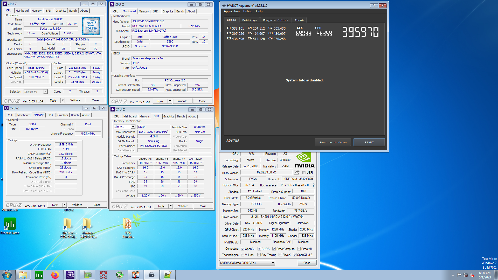Open Notepad++ from the taskbar
498x280 pixels.
coord(168,275)
